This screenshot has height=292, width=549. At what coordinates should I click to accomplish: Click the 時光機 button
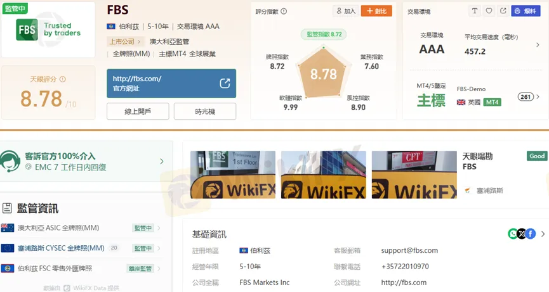205,111
